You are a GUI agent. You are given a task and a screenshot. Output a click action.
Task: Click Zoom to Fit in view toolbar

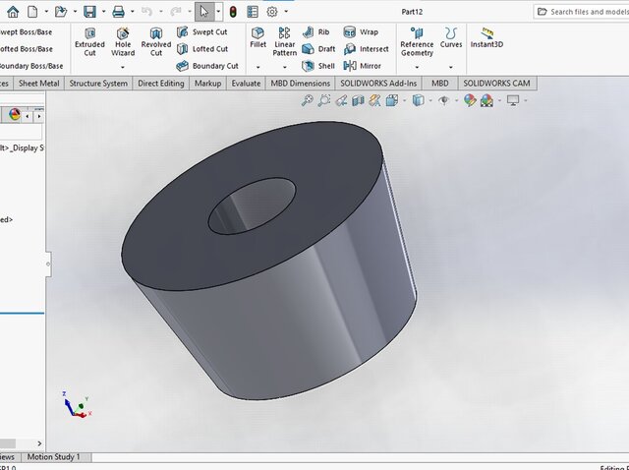coord(308,100)
